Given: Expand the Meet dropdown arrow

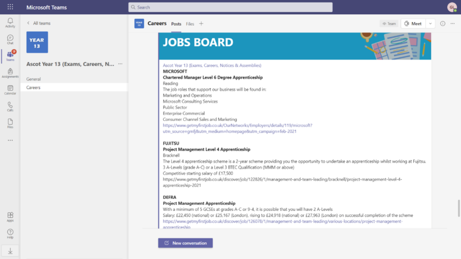Looking at the screenshot, I should click(x=430, y=23).
